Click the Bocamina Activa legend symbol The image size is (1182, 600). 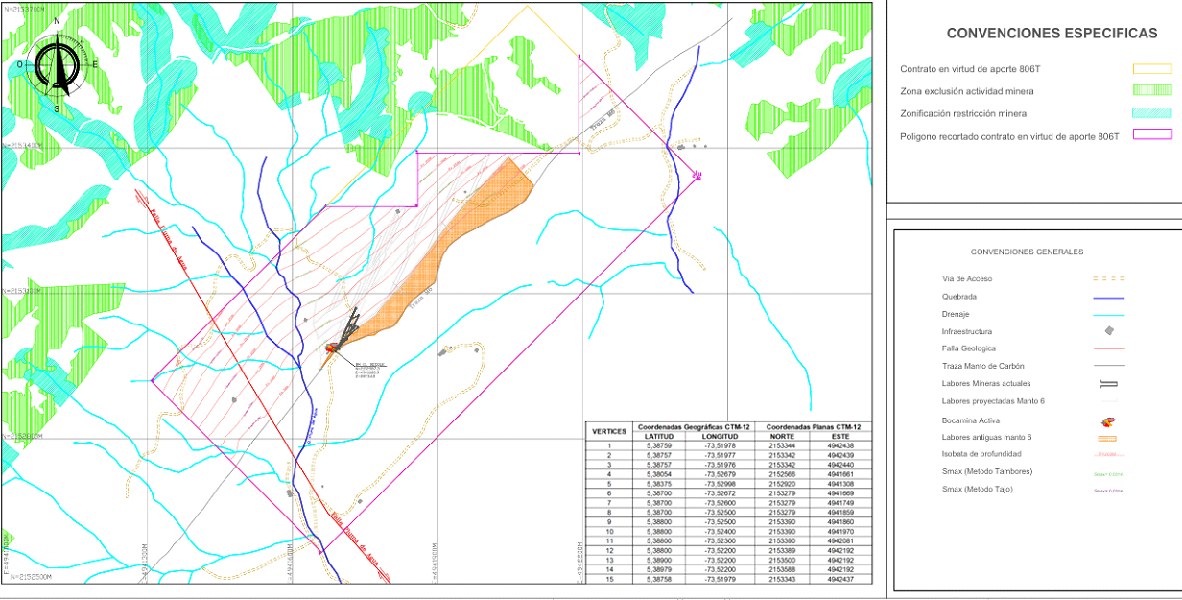point(1108,420)
